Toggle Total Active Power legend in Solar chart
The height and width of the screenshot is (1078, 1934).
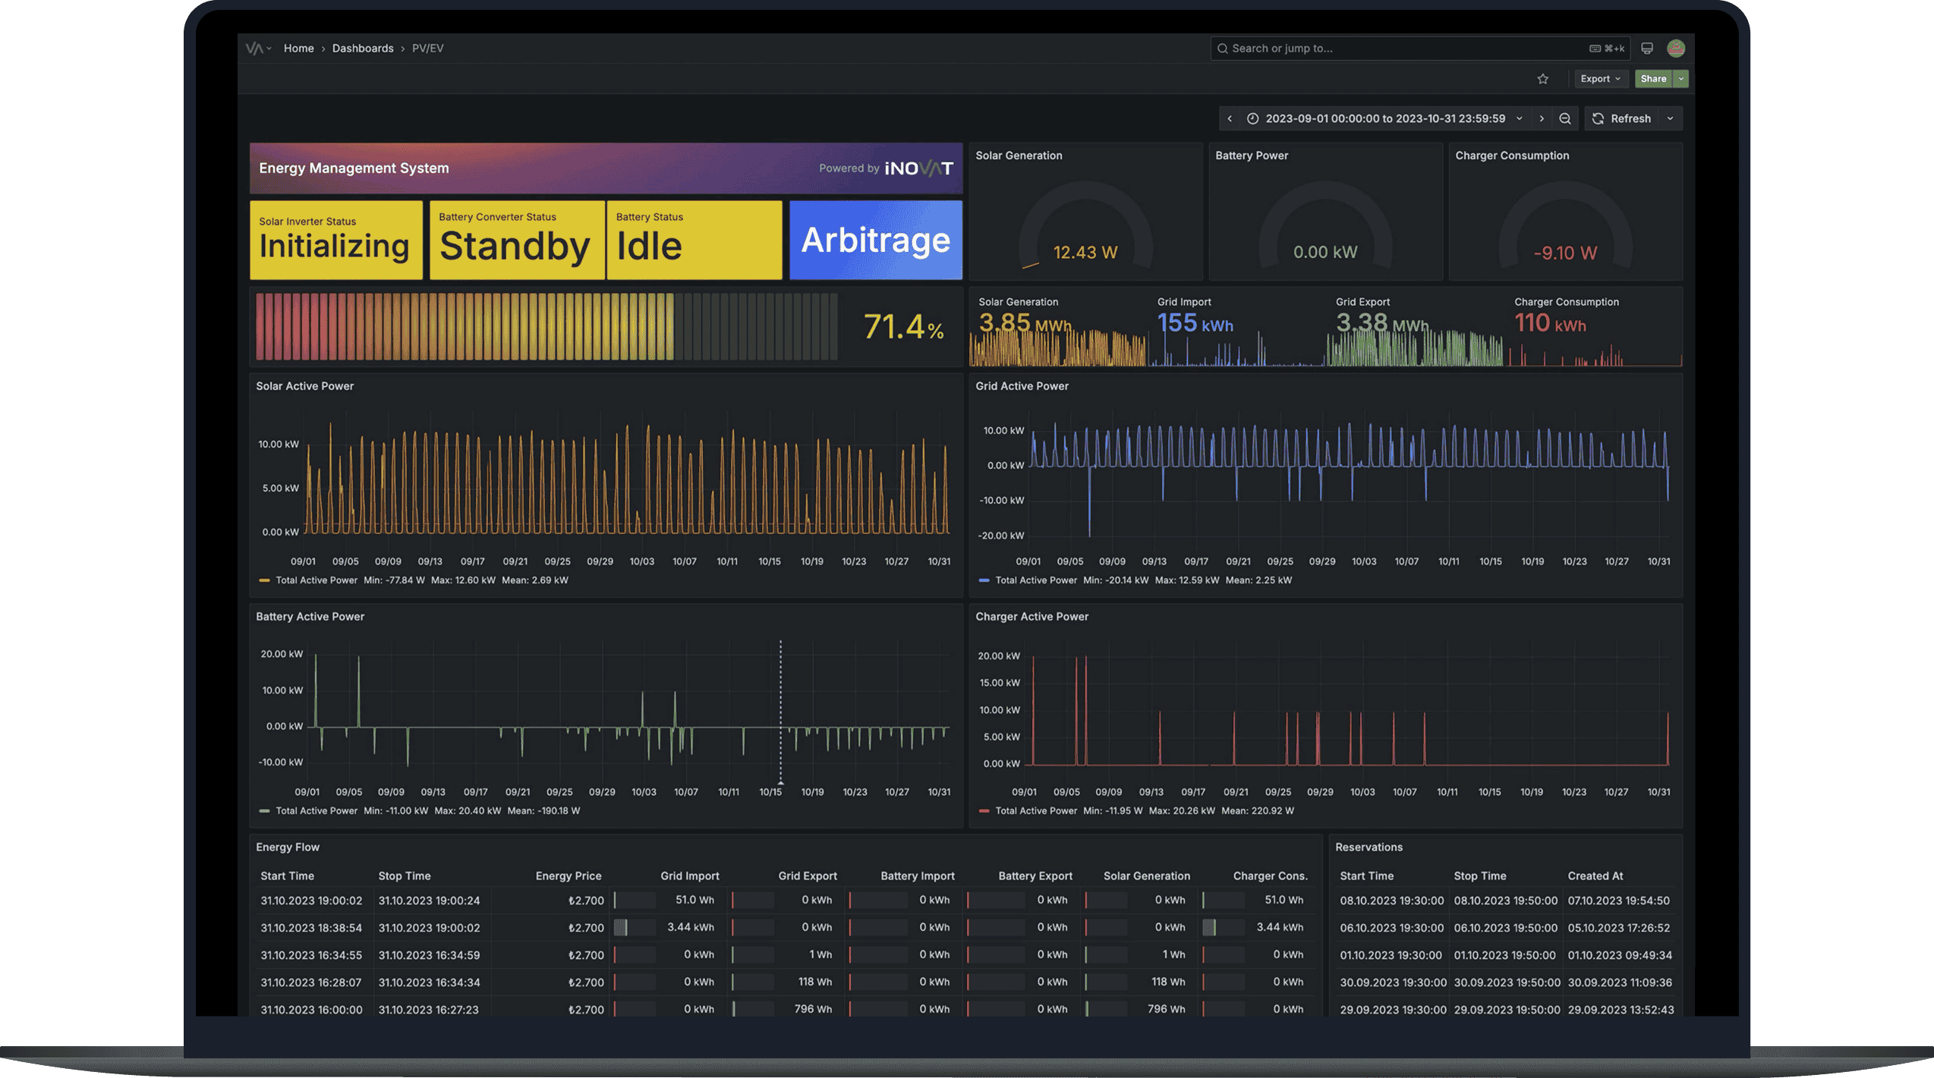[315, 580]
